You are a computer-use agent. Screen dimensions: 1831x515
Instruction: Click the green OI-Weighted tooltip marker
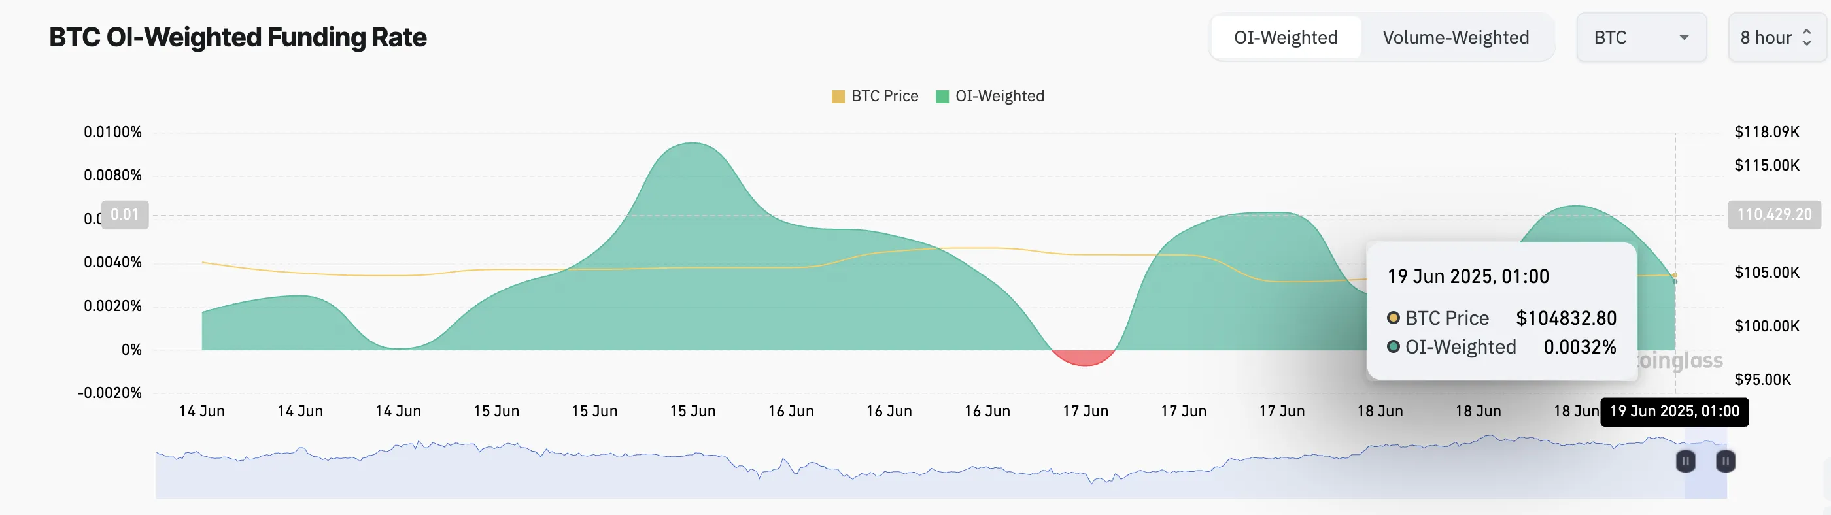1393,346
